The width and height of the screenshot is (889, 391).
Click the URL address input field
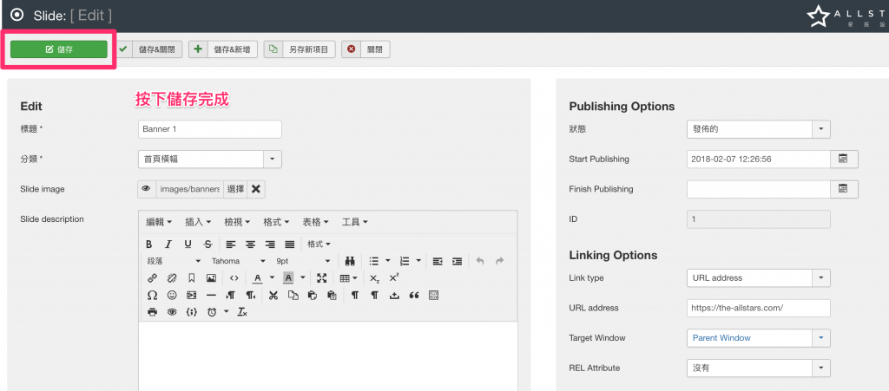tap(758, 308)
